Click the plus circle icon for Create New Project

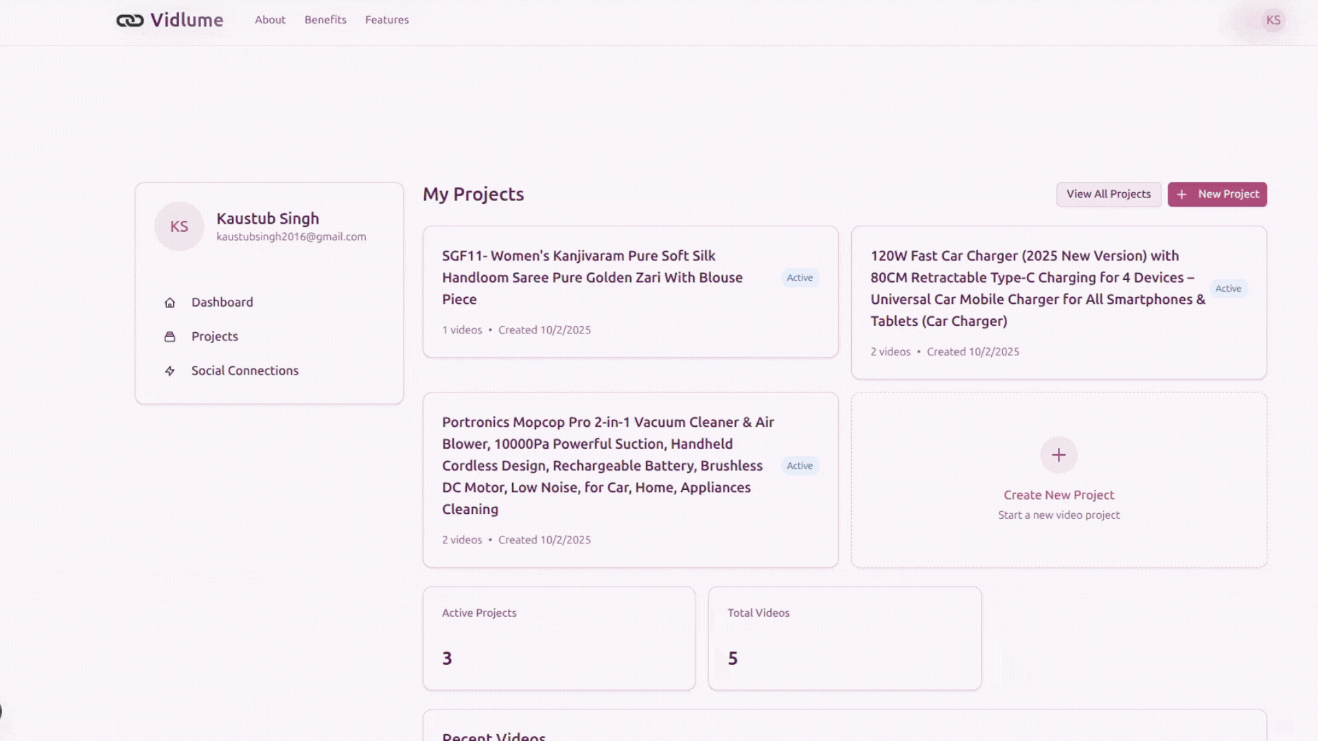tap(1059, 455)
